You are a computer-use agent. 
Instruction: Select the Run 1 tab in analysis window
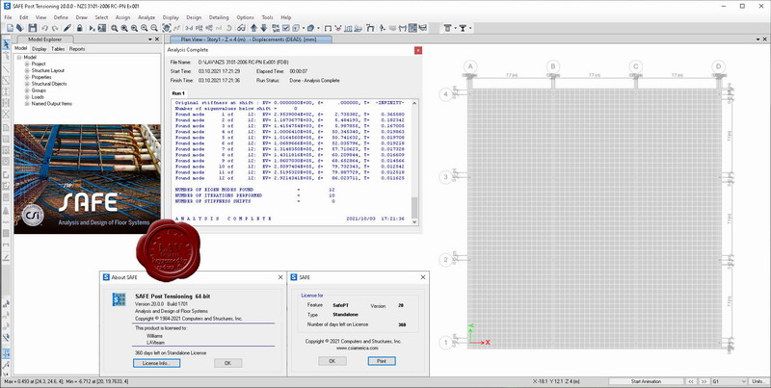178,93
